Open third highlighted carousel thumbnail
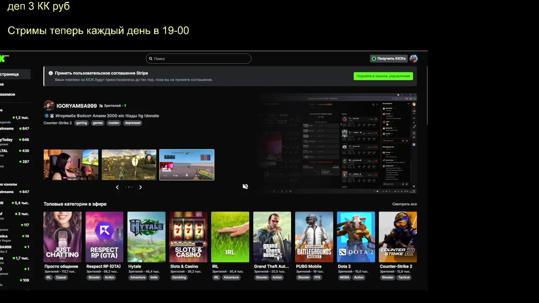The image size is (539, 303). 187,165
